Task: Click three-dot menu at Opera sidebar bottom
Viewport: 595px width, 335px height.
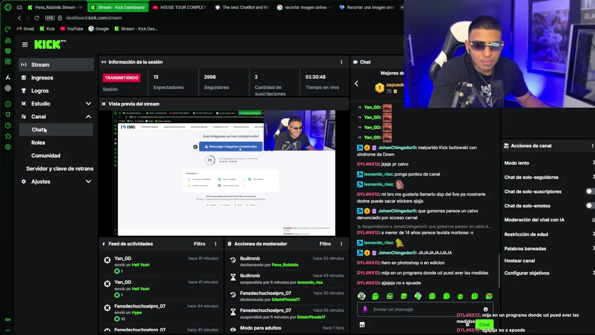Action: (8, 330)
